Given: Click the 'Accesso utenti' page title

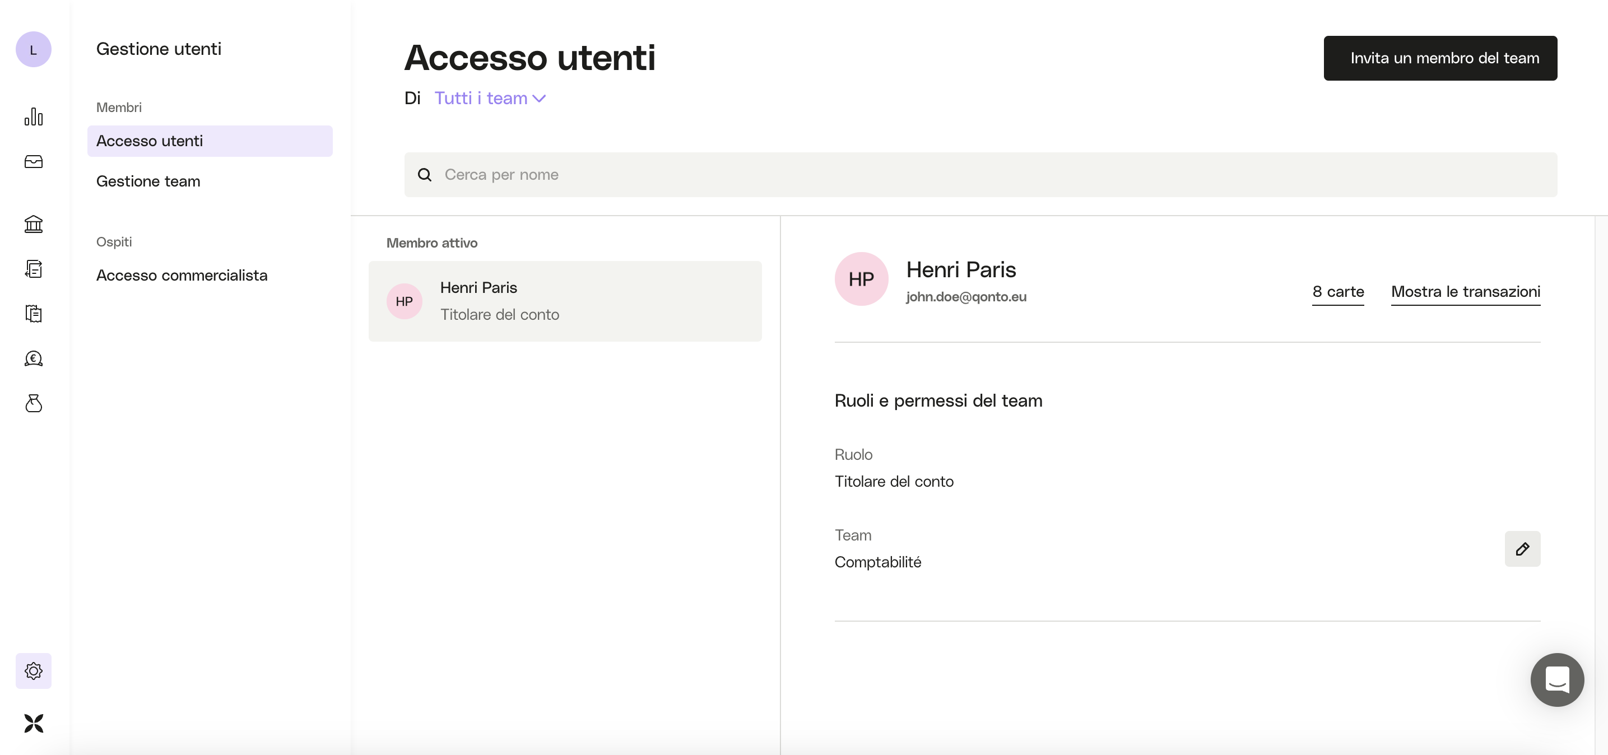Looking at the screenshot, I should 530,57.
